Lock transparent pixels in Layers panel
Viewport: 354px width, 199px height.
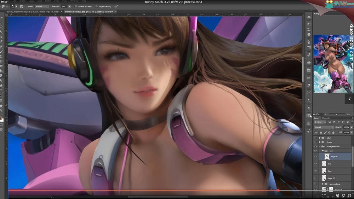coord(321,133)
